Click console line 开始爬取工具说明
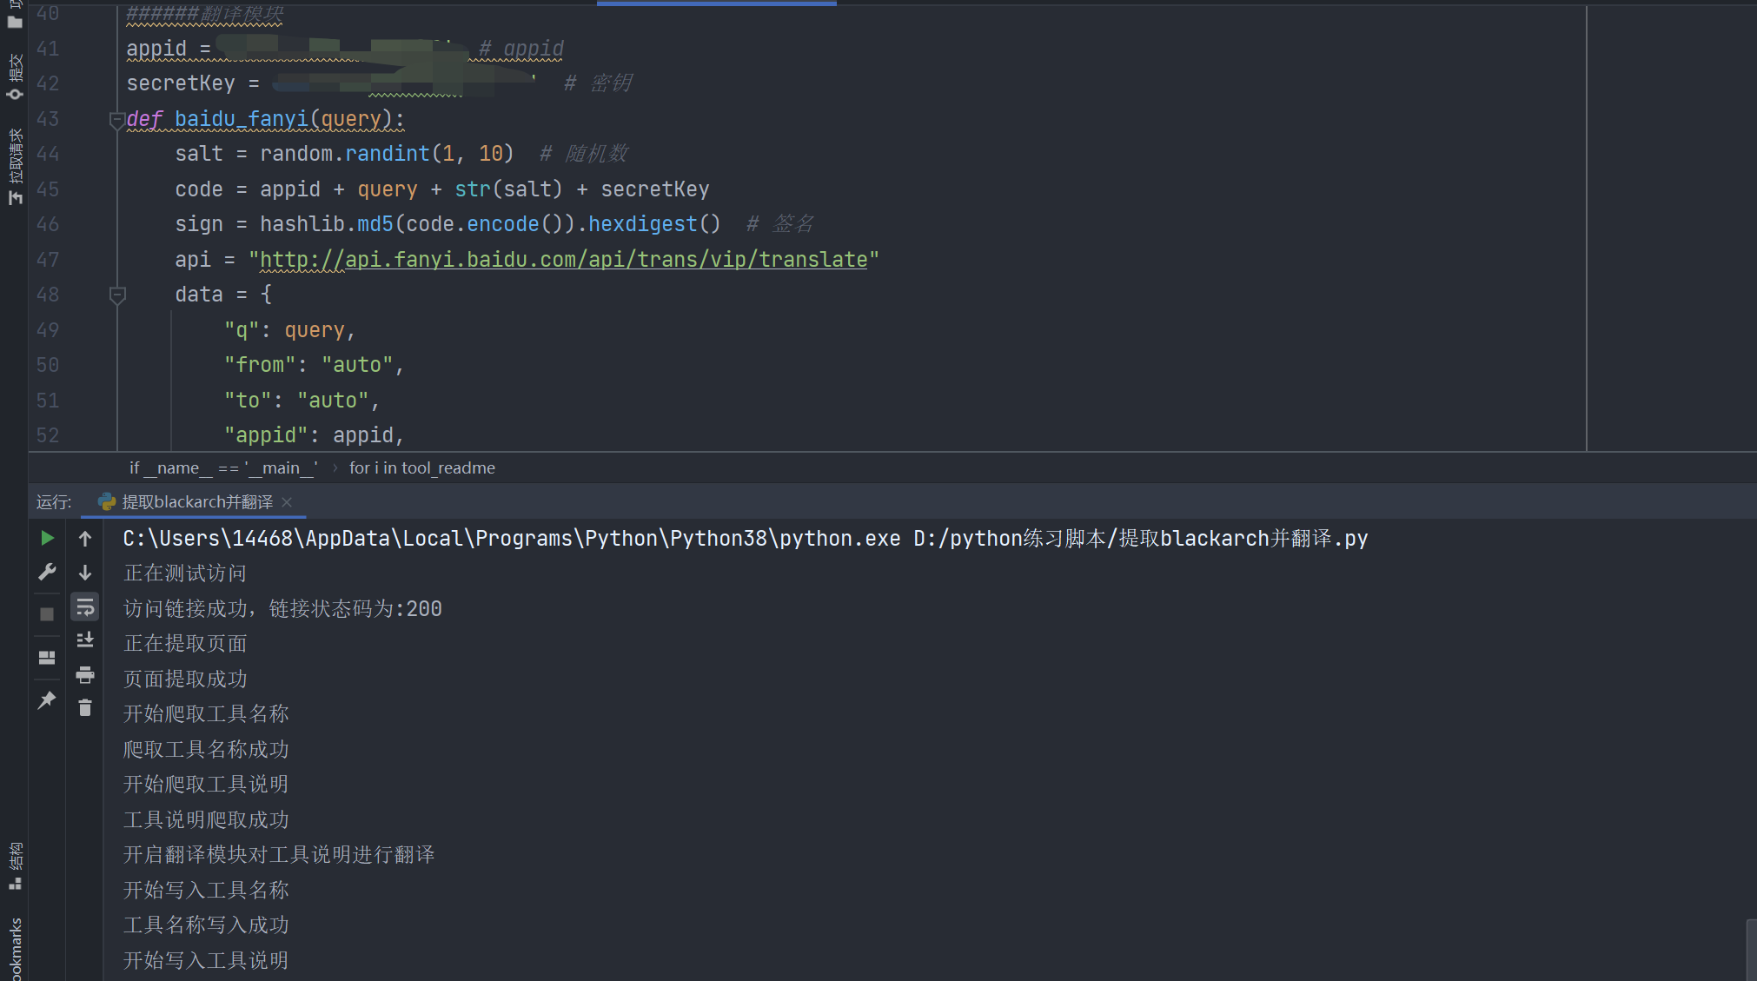The image size is (1757, 981). pos(206,785)
